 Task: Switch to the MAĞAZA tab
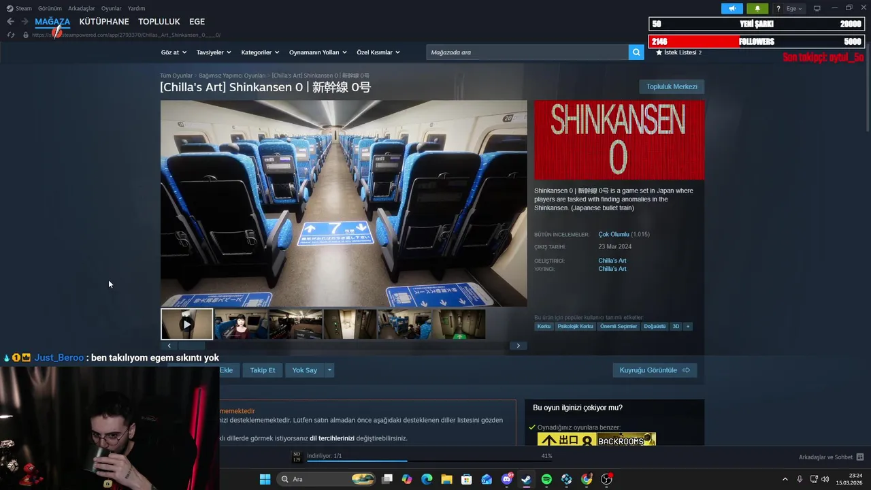(x=52, y=22)
